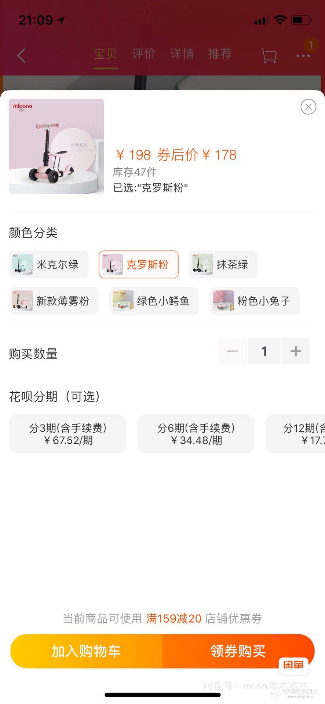Select the 抹茶绿 color option
This screenshot has width=325, height=704.
click(x=223, y=264)
